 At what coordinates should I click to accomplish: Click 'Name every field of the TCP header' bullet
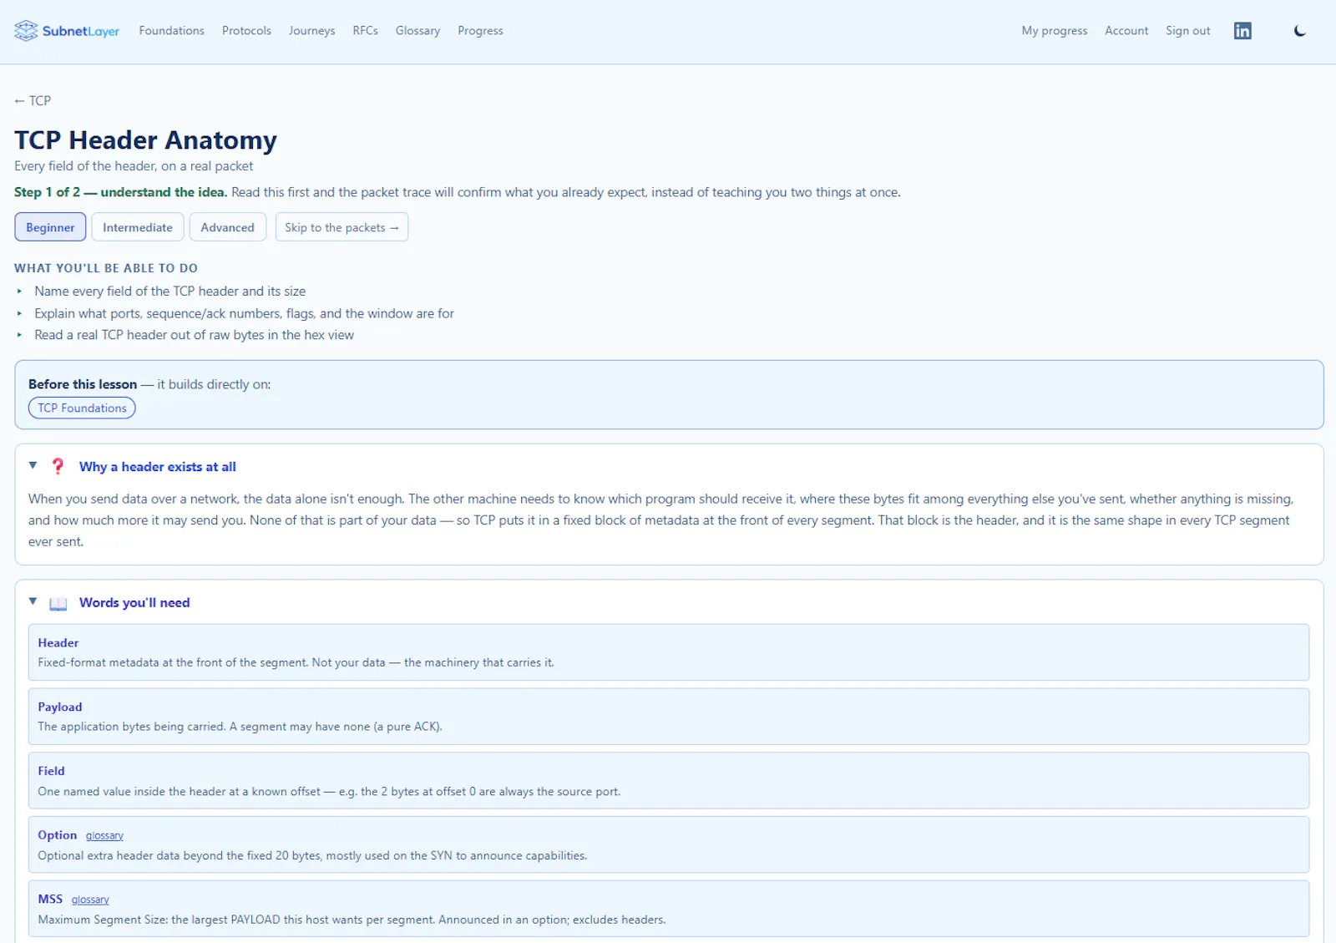click(x=170, y=292)
